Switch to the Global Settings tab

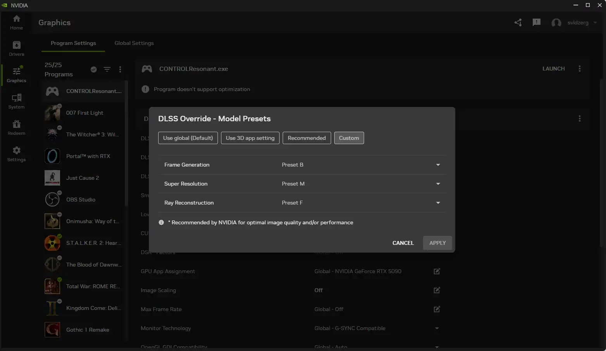coord(134,43)
